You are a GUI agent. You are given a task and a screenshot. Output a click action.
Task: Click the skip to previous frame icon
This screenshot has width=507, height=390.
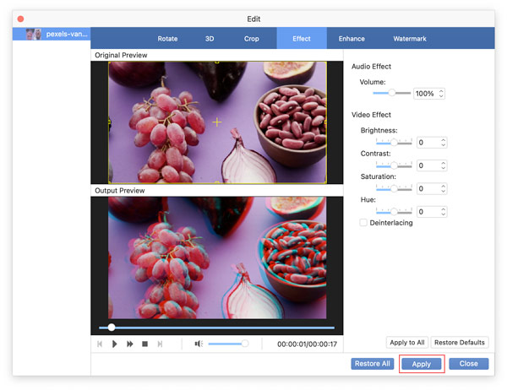pyautogui.click(x=100, y=344)
